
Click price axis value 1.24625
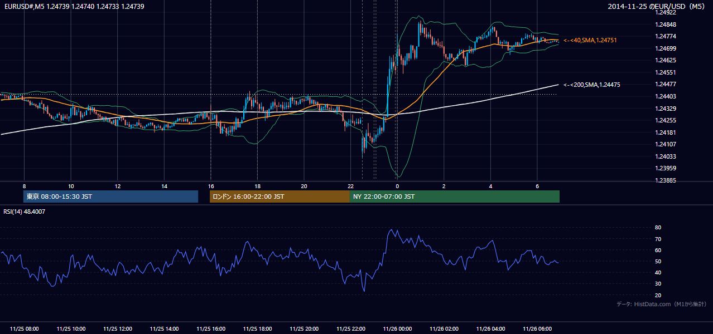point(666,60)
